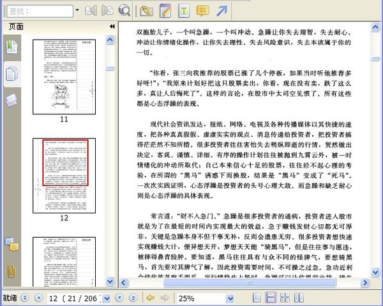Go back to previous view arrow
The width and height of the screenshot is (383, 306).
tap(150, 298)
